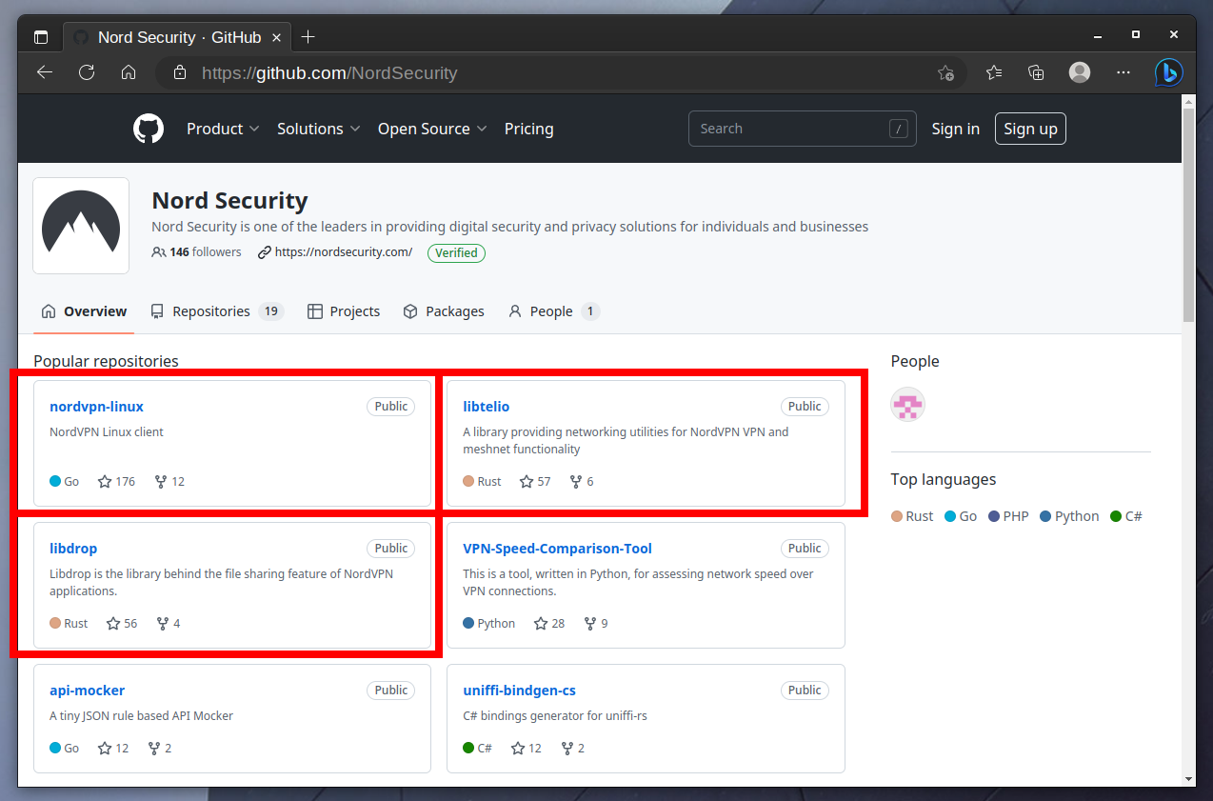
Task: View forks of uniffi-bindgen-cs (2 forks)
Action: coord(573,748)
